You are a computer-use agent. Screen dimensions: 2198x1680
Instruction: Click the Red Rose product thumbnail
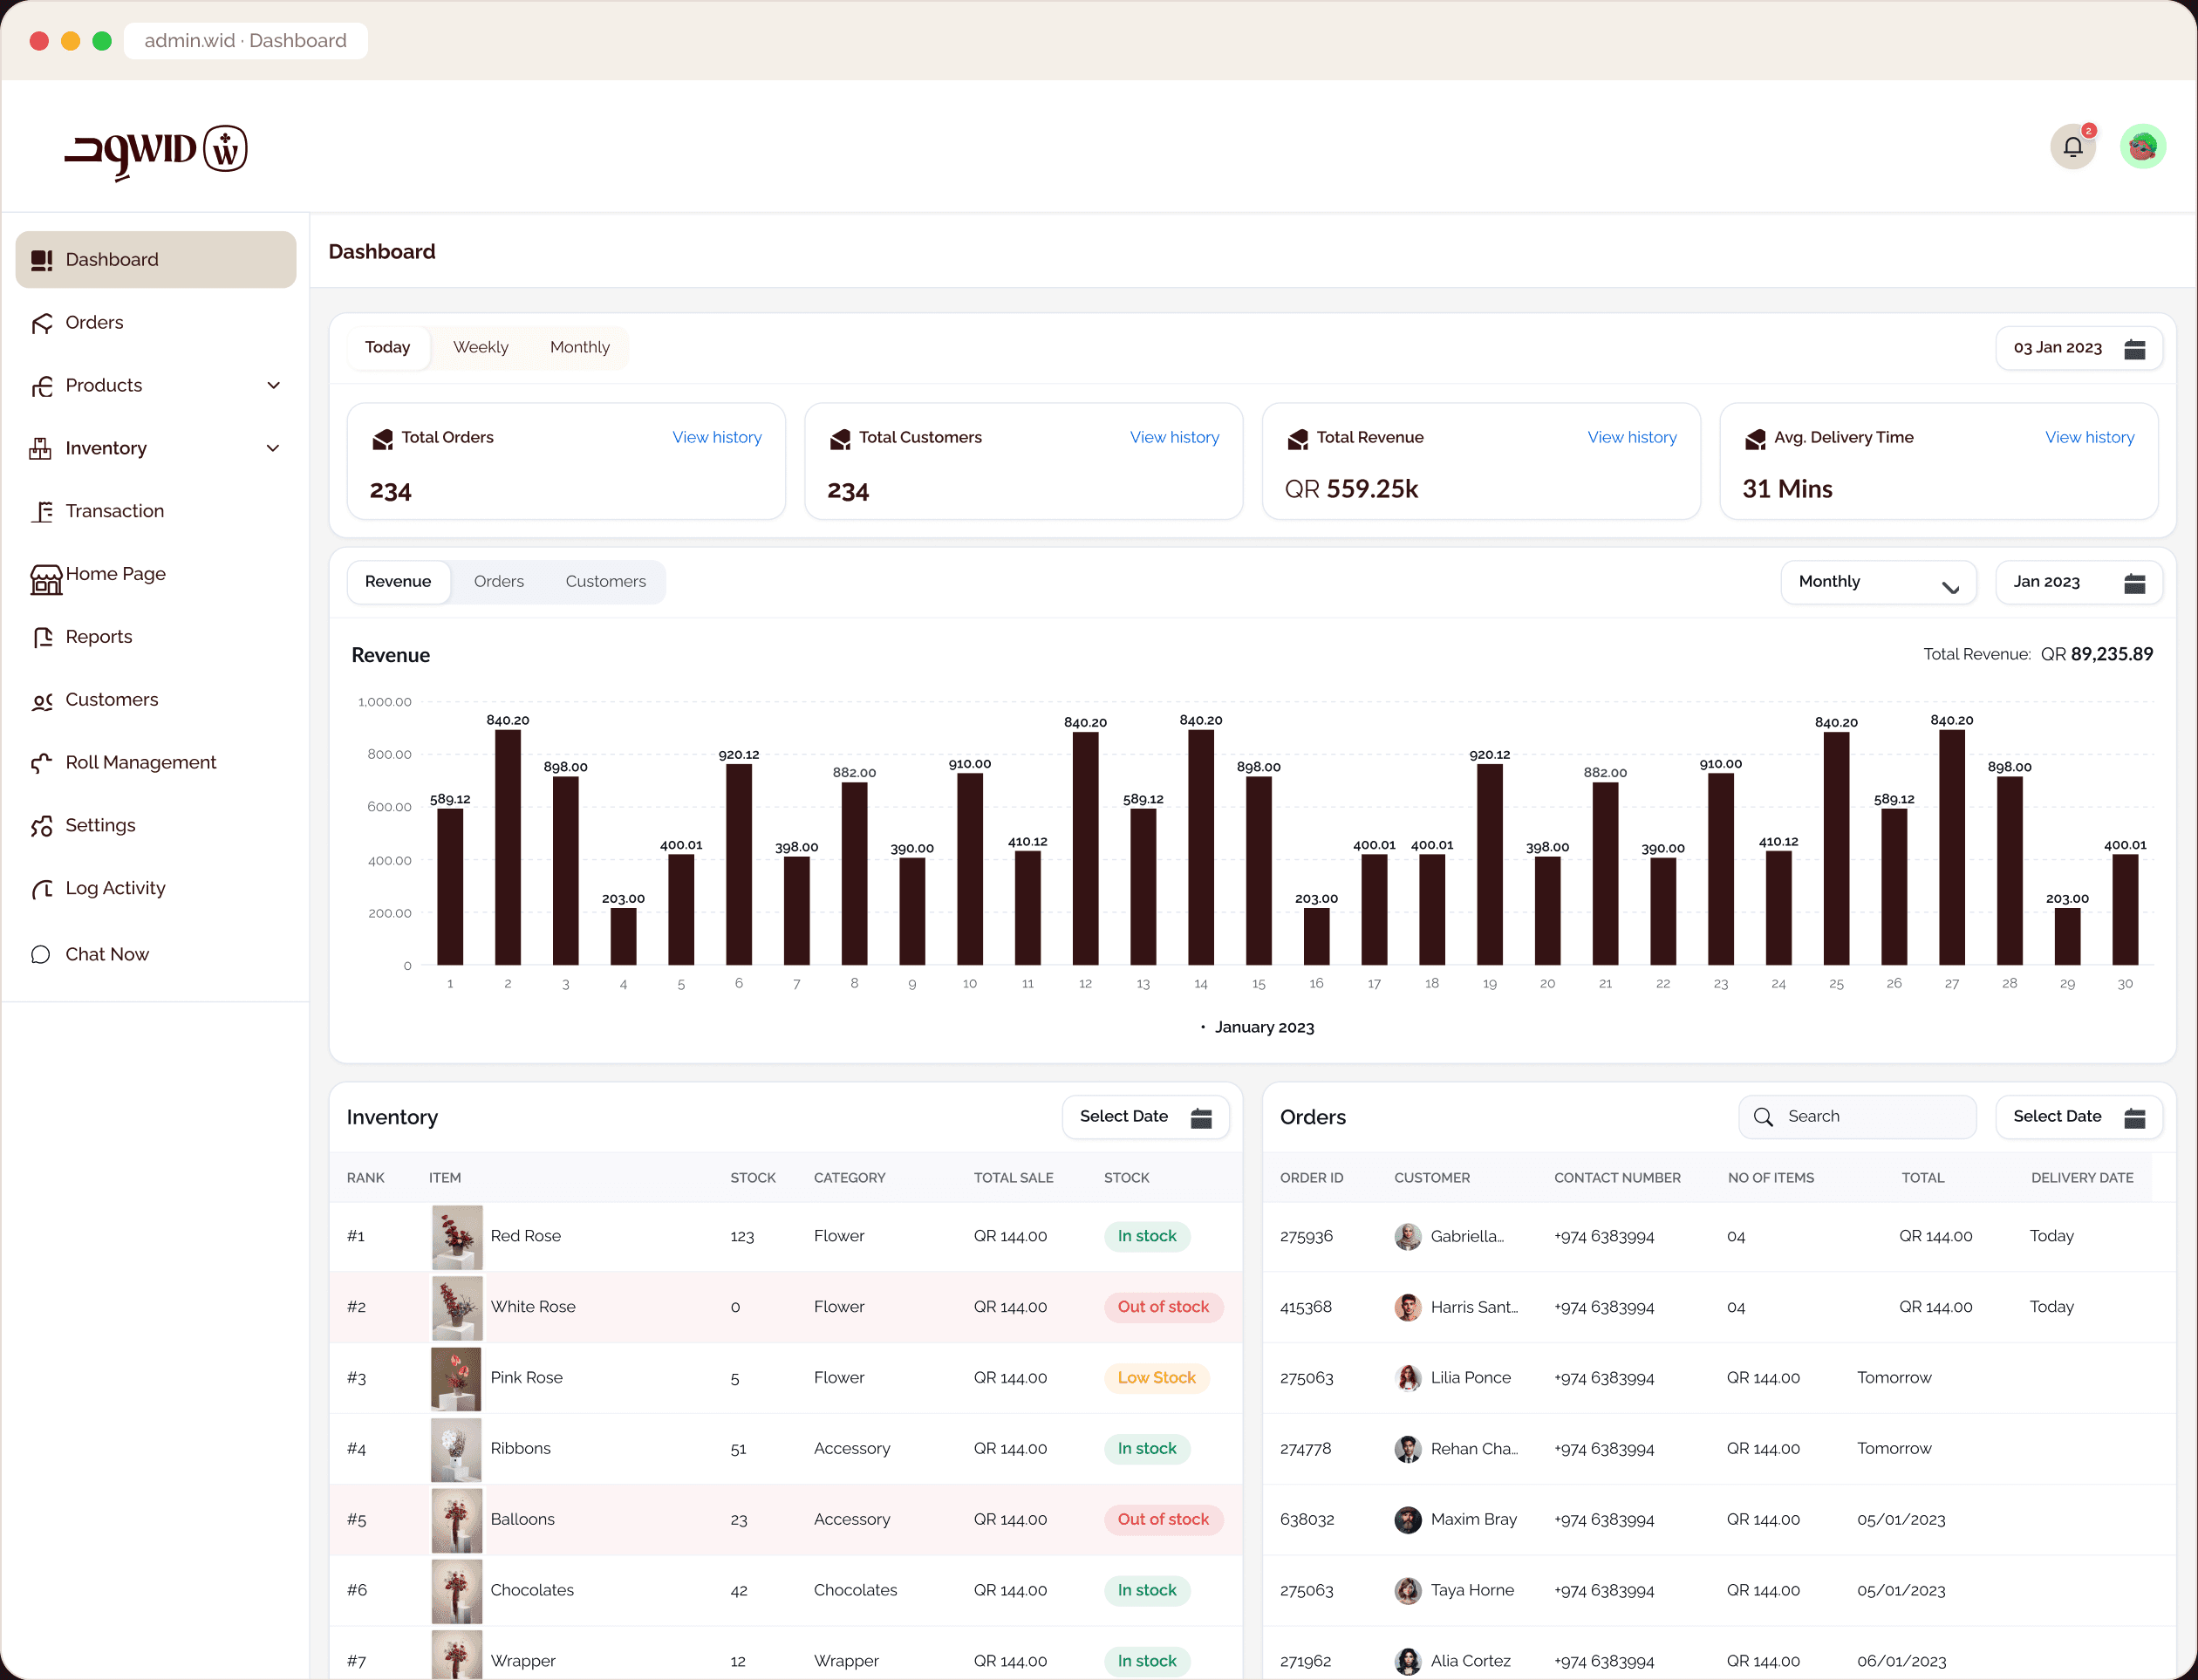coord(457,1237)
